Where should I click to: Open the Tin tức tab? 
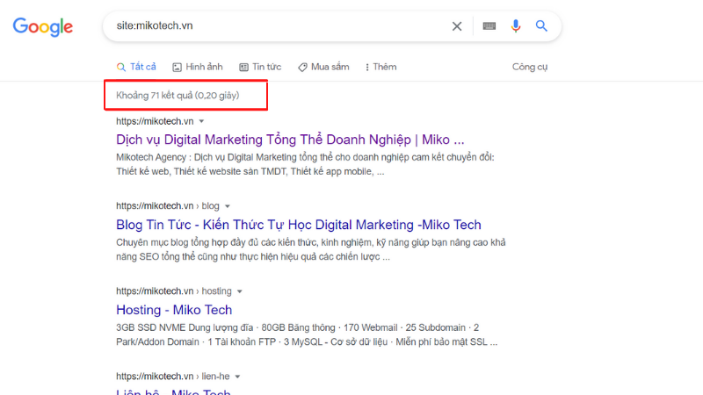260,67
